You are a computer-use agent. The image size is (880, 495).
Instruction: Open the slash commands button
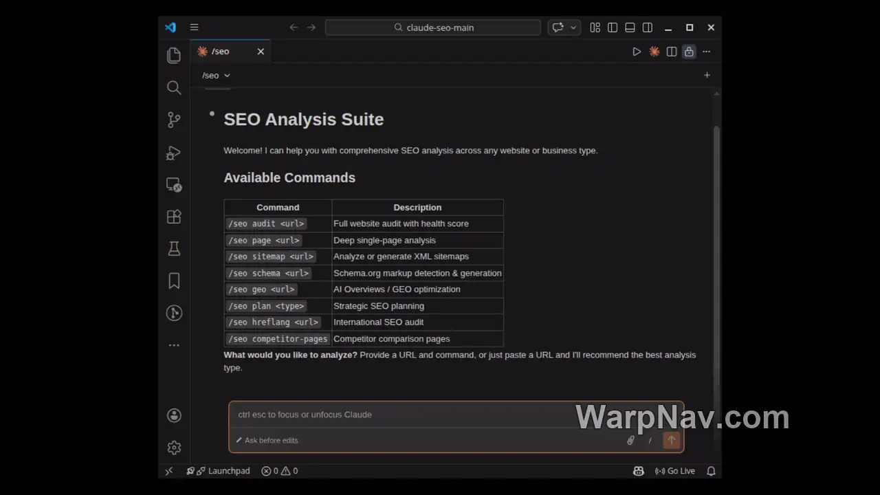tap(650, 441)
